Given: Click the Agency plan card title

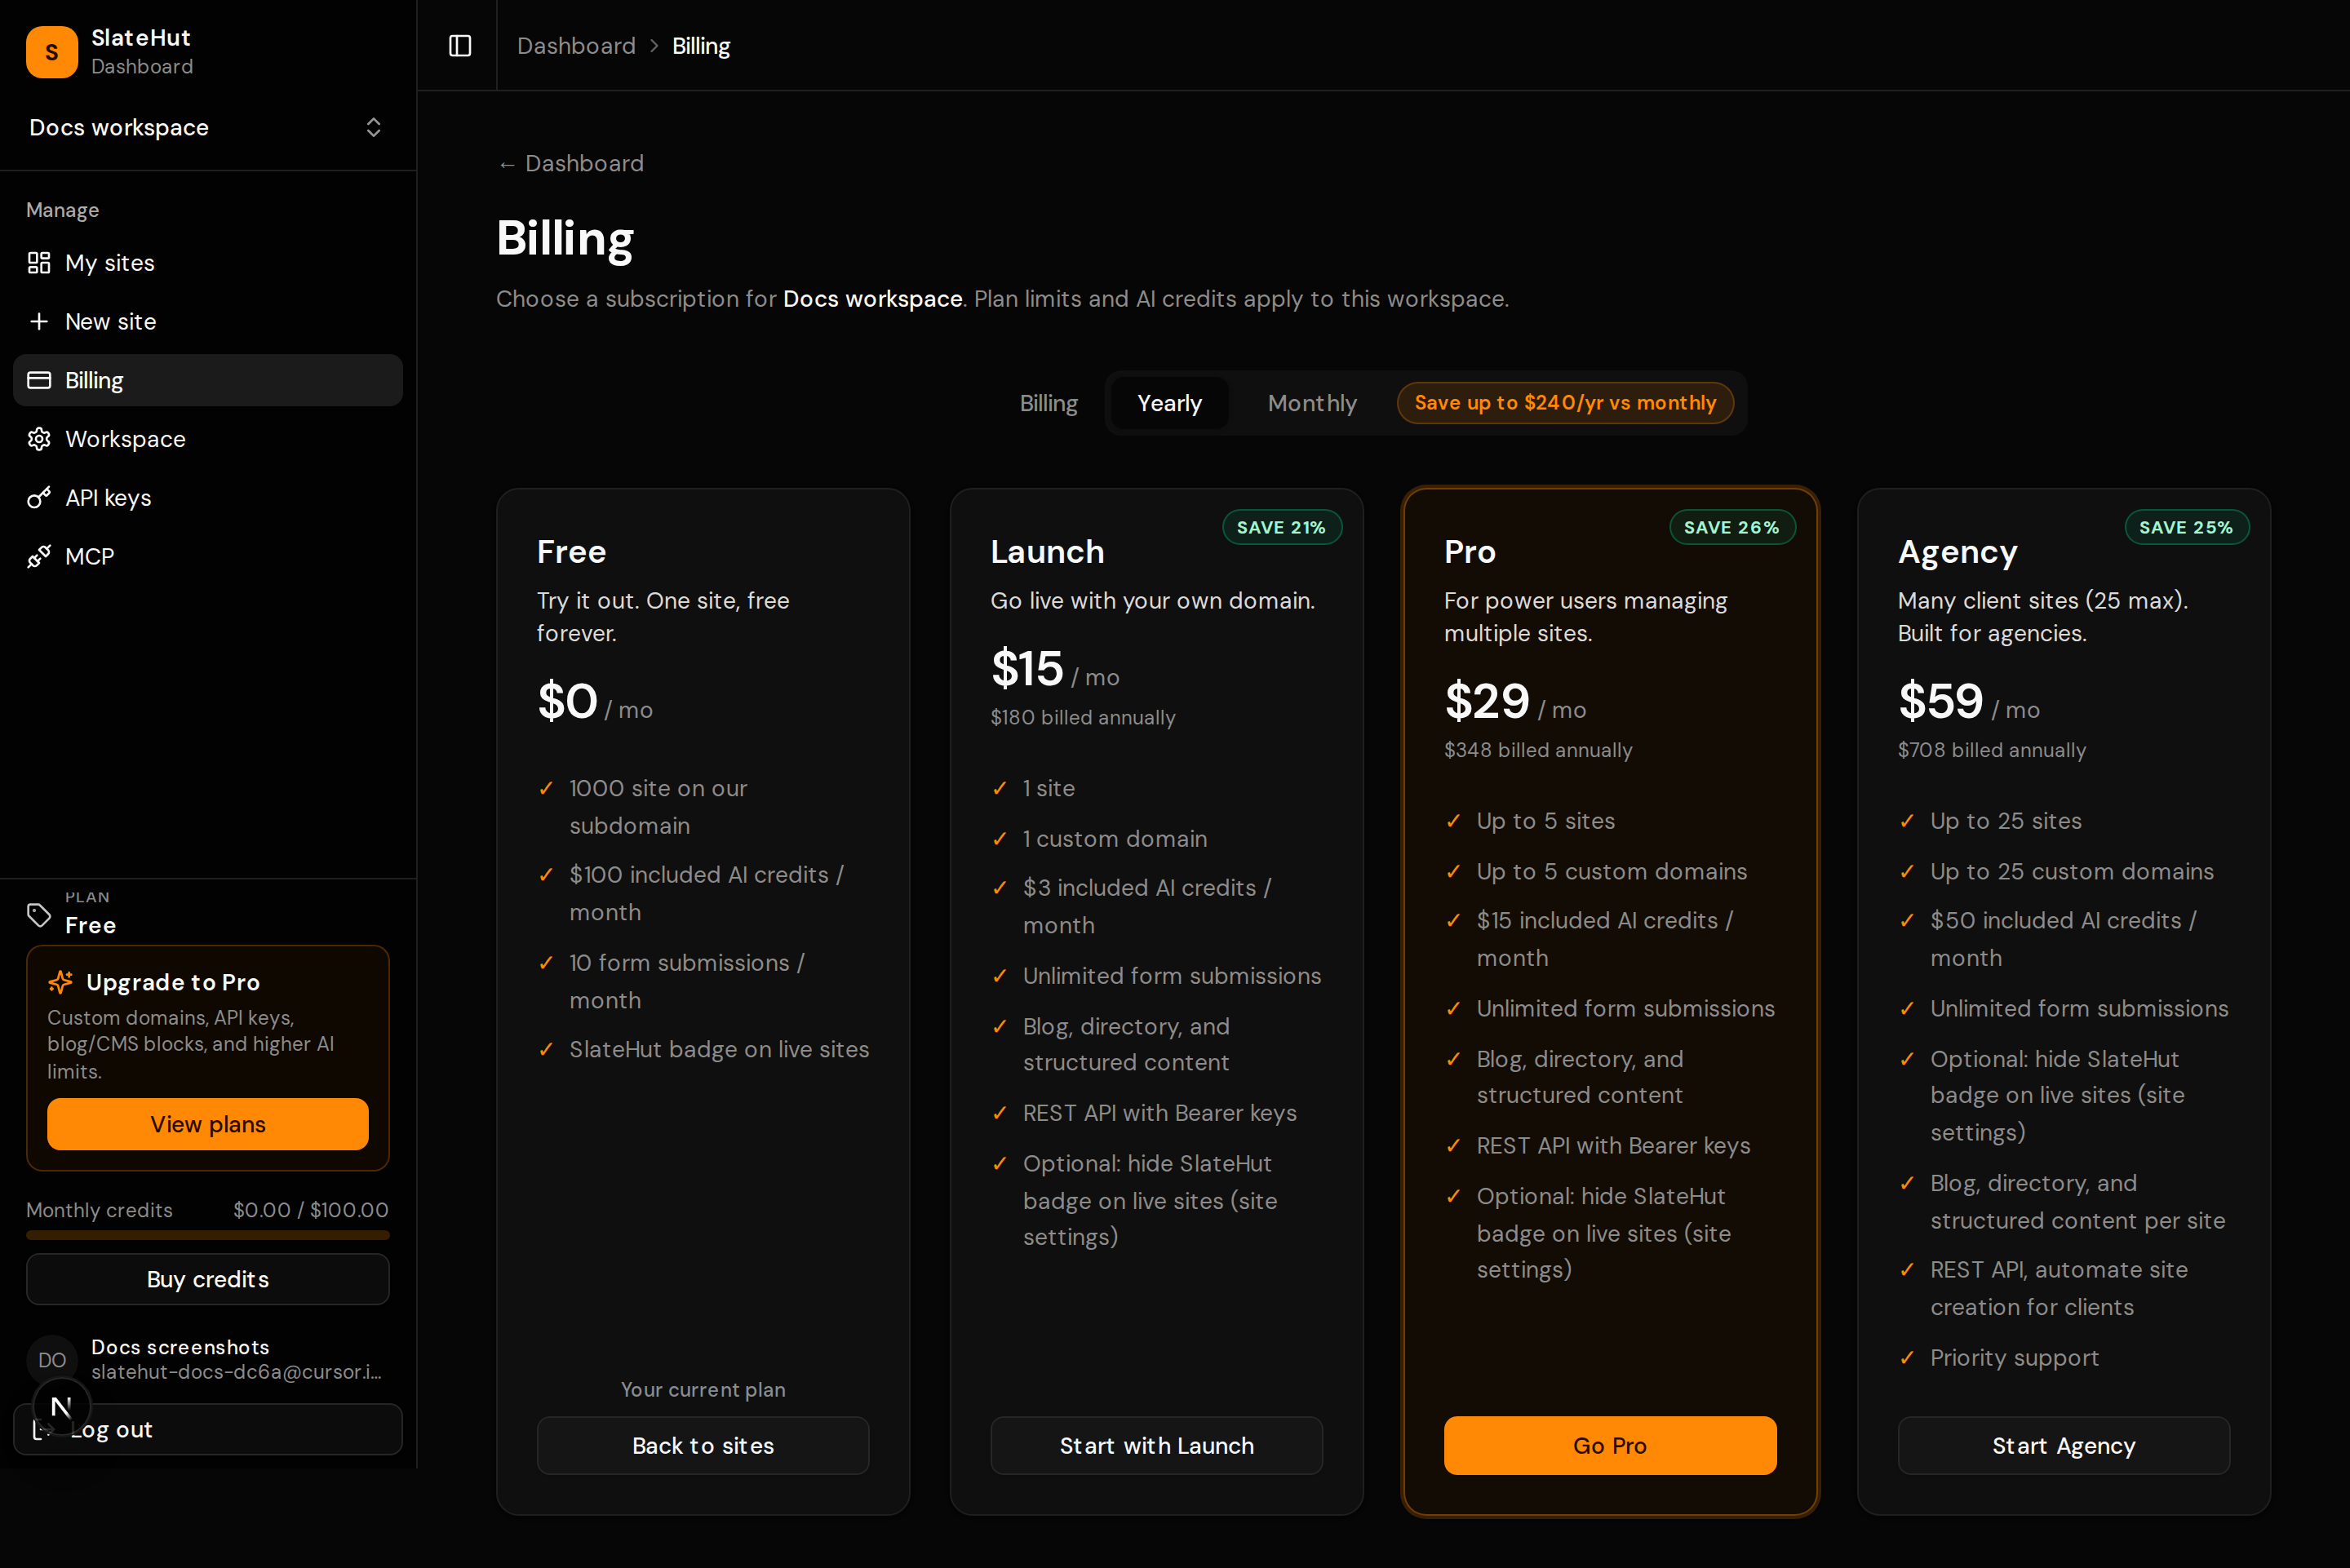Looking at the screenshot, I should point(1957,552).
